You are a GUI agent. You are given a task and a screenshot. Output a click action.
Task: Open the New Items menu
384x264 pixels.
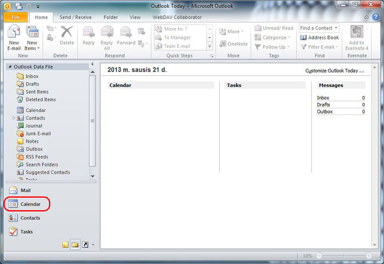32,38
